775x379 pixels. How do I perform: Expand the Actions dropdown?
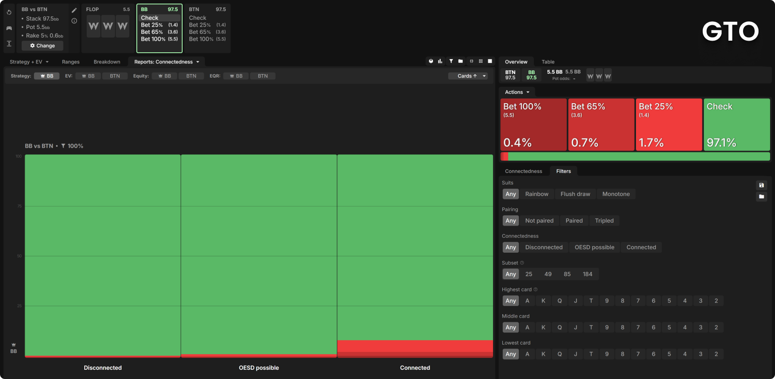coord(517,92)
